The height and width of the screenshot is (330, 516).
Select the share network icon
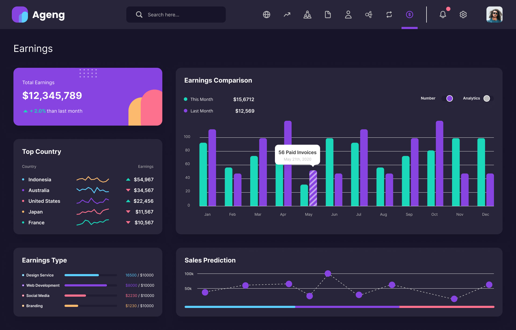(368, 15)
